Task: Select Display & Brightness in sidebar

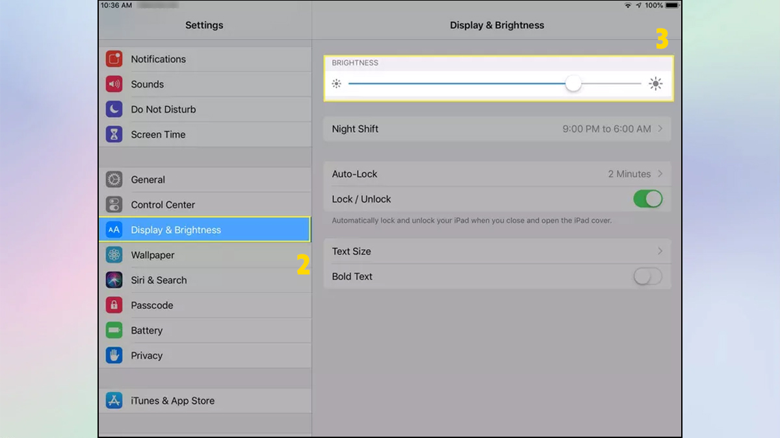Action: (205, 230)
